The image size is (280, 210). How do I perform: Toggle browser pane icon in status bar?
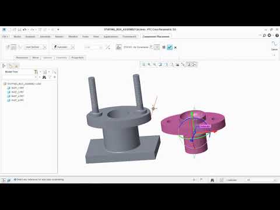[x=9, y=180]
